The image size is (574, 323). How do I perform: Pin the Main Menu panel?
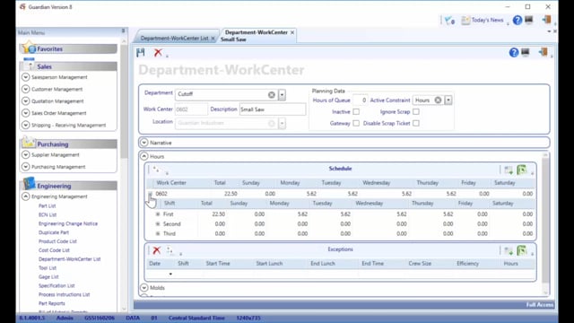[124, 31]
